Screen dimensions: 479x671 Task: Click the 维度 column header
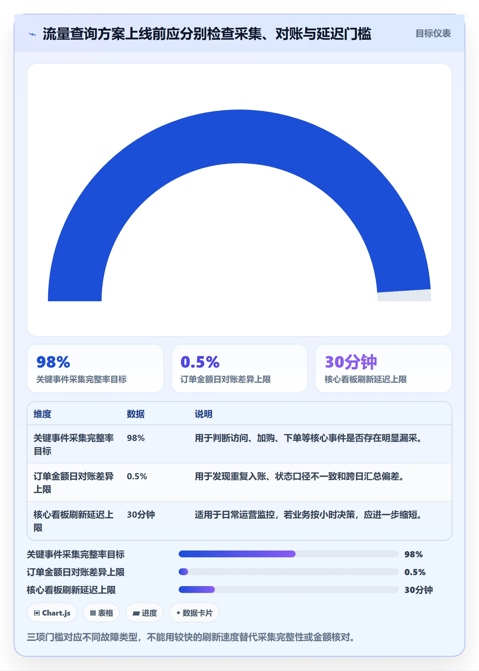42,414
